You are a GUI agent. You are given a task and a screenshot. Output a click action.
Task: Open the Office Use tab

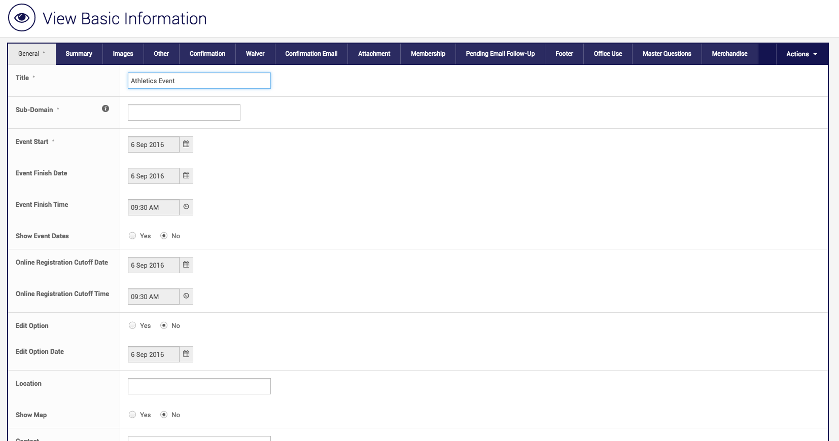tap(608, 54)
